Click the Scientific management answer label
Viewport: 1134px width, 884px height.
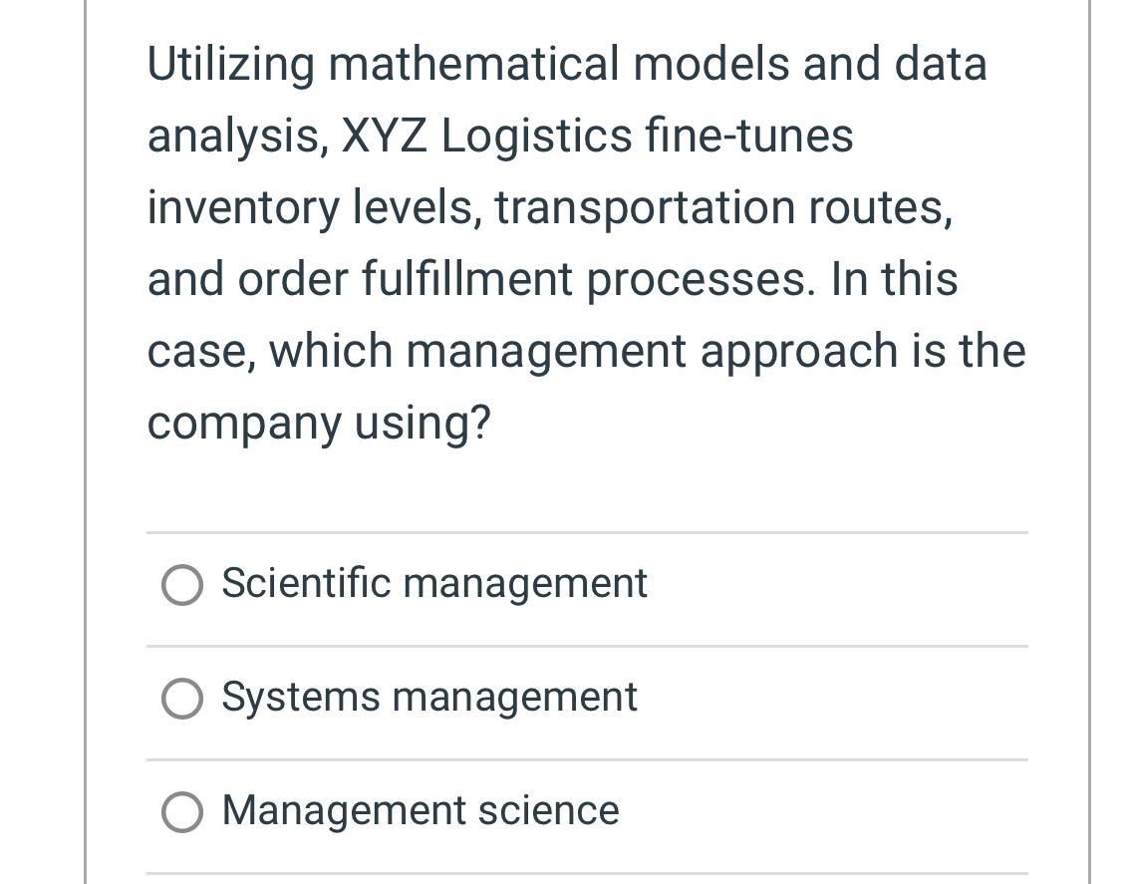pos(433,583)
